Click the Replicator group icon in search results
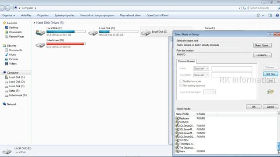The image size is (280, 157). (177, 118)
